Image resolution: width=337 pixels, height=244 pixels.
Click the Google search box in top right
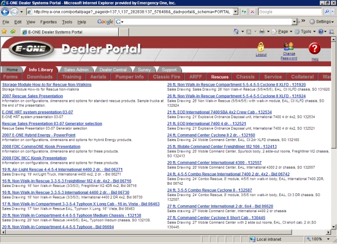290,12
